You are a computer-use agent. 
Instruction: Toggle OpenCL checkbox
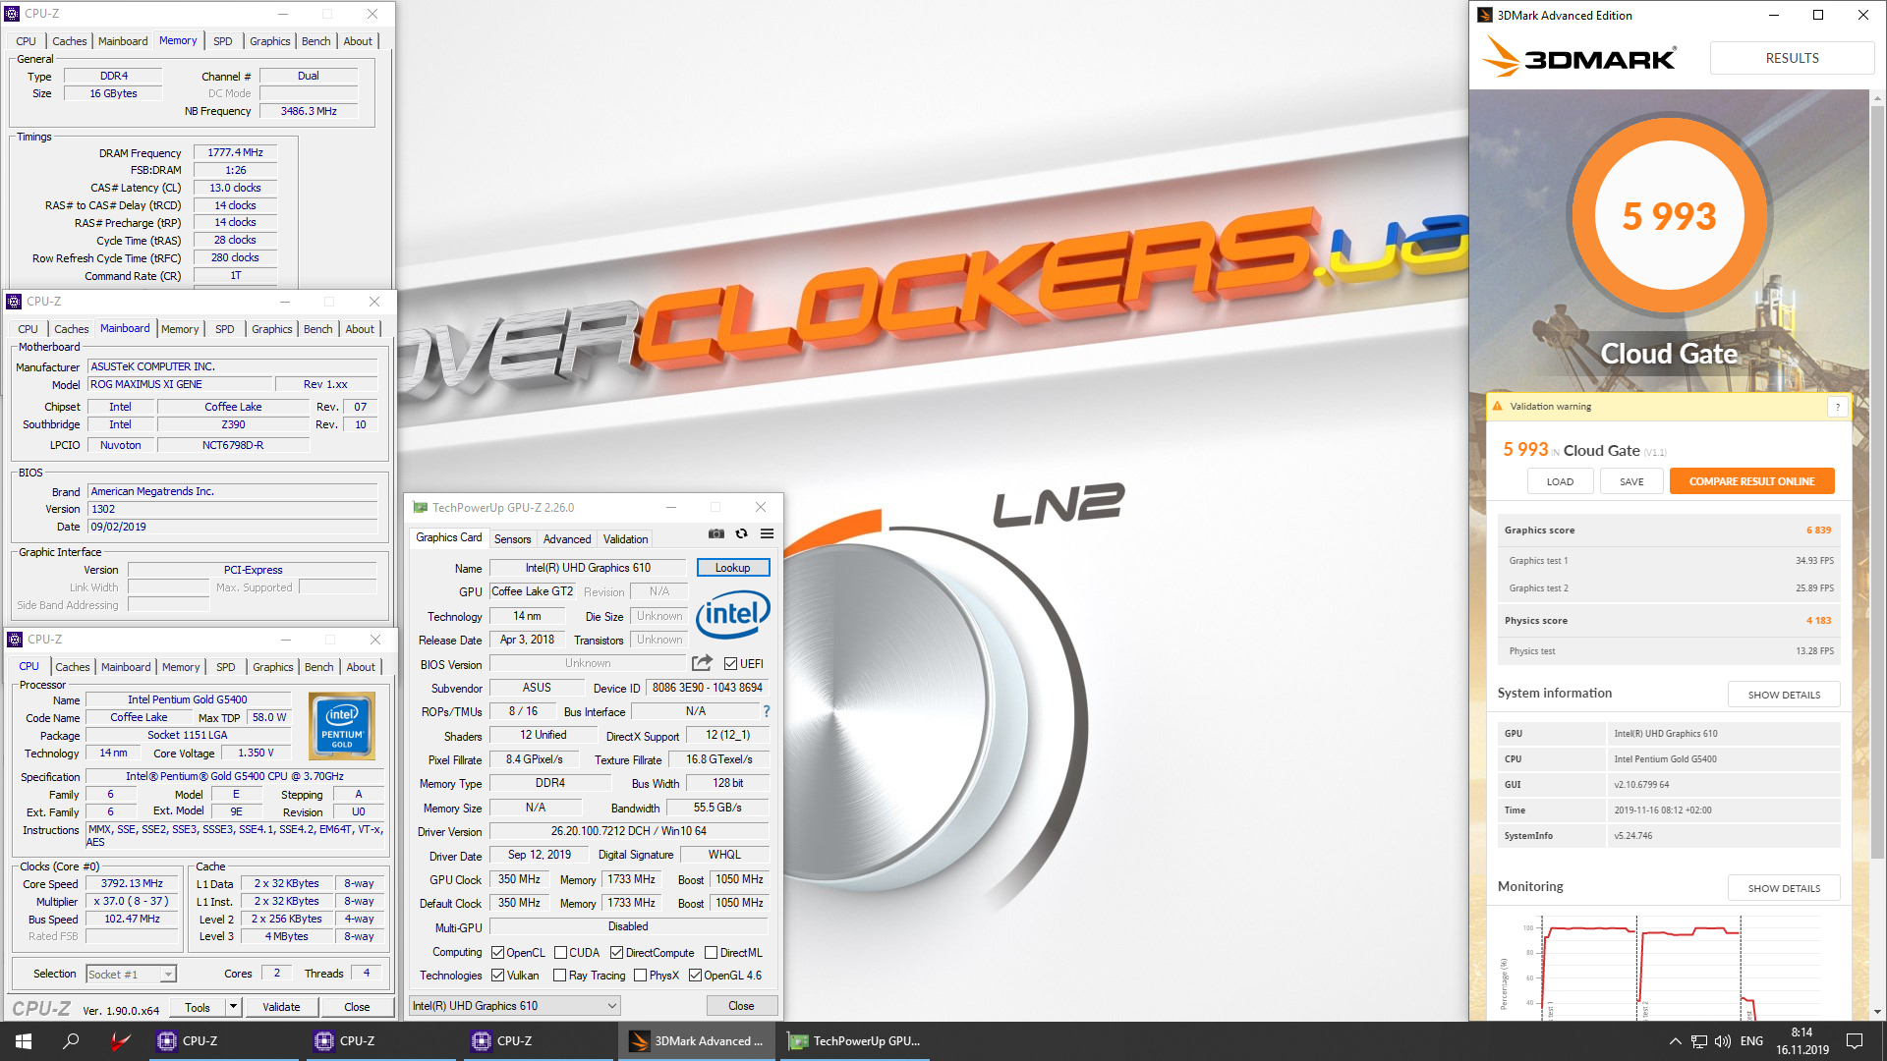coord(498,953)
